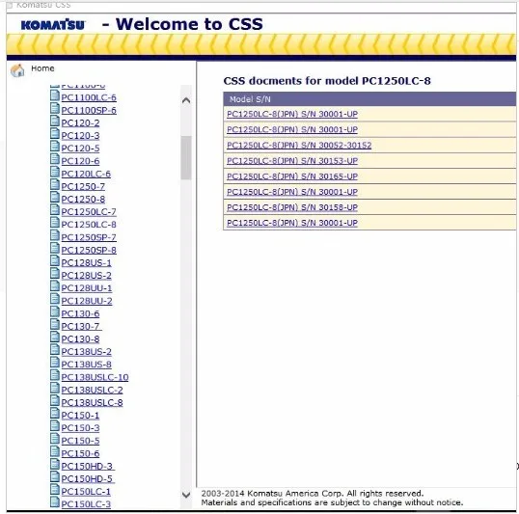Open first PC1250LC-8(JPN) S/N 30001-UP document

tap(292, 114)
